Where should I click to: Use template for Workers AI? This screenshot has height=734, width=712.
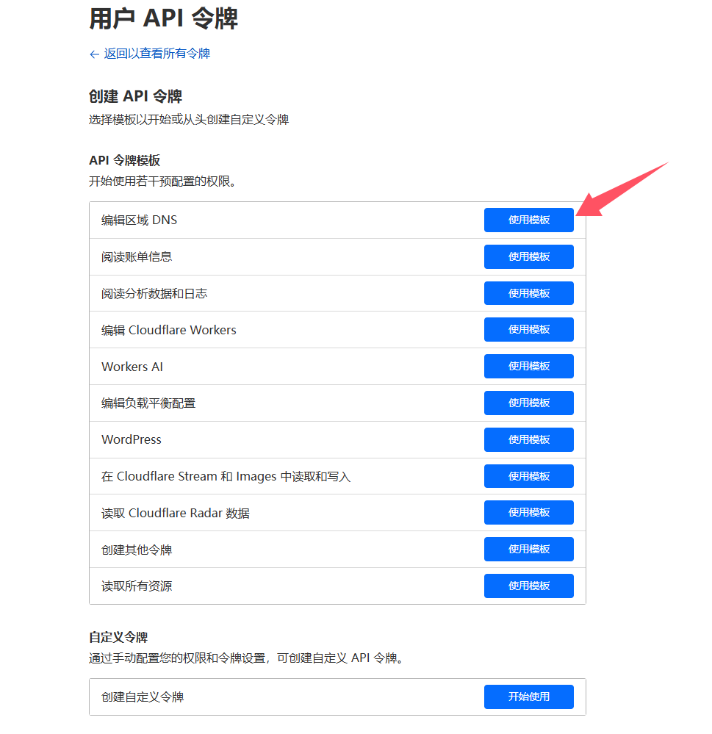[x=528, y=367]
